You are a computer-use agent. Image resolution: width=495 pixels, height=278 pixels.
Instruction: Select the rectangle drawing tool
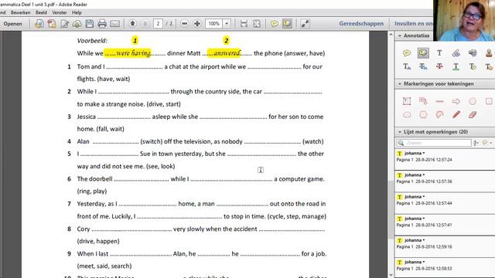(x=489, y=101)
